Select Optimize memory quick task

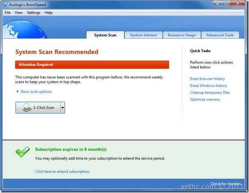205,100
